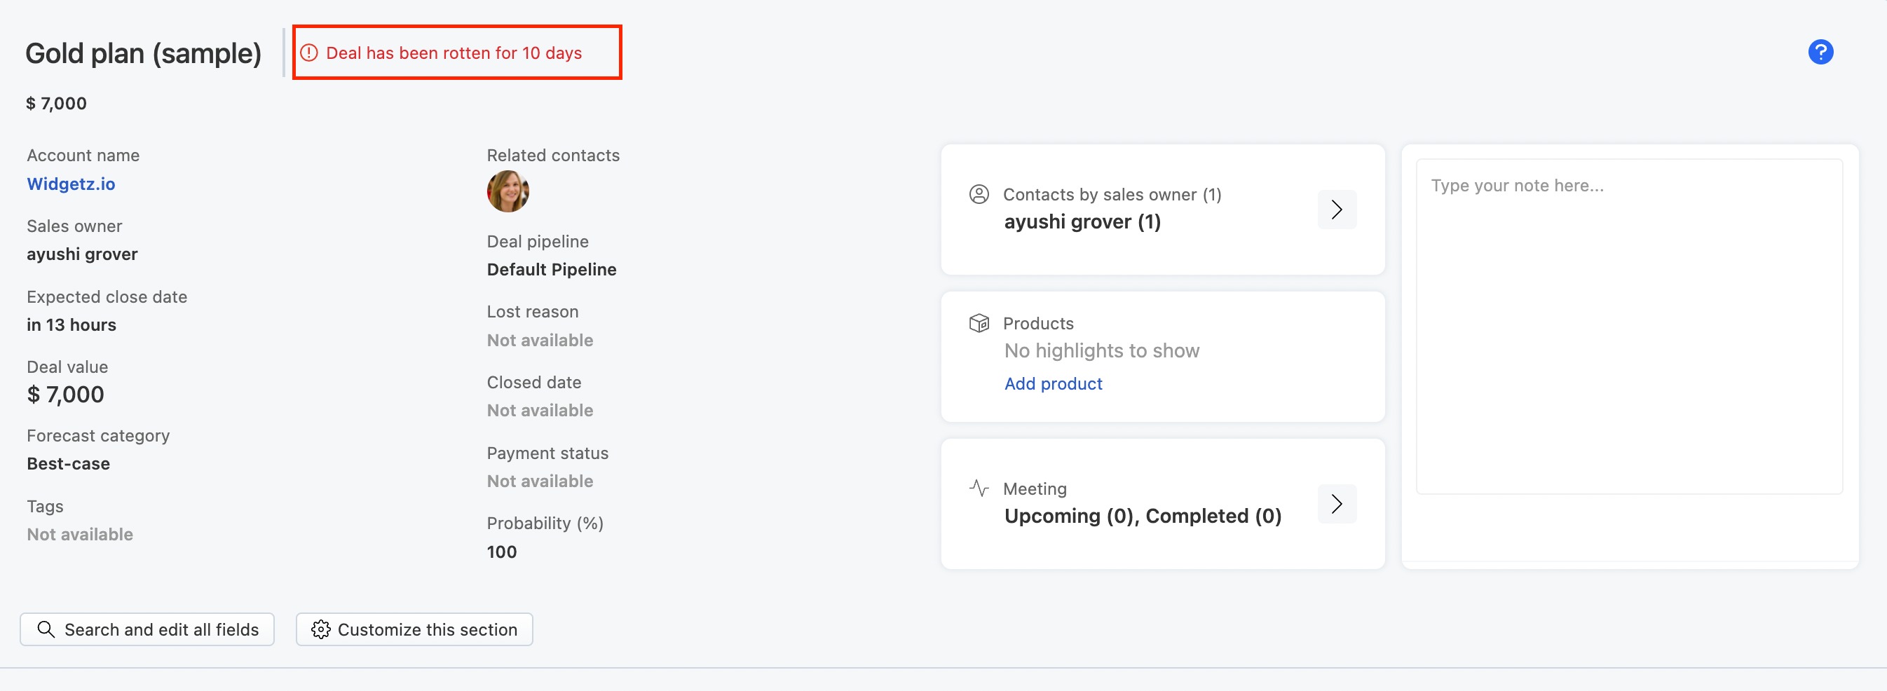1887x691 pixels.
Task: Click the Products box icon
Action: (x=979, y=323)
